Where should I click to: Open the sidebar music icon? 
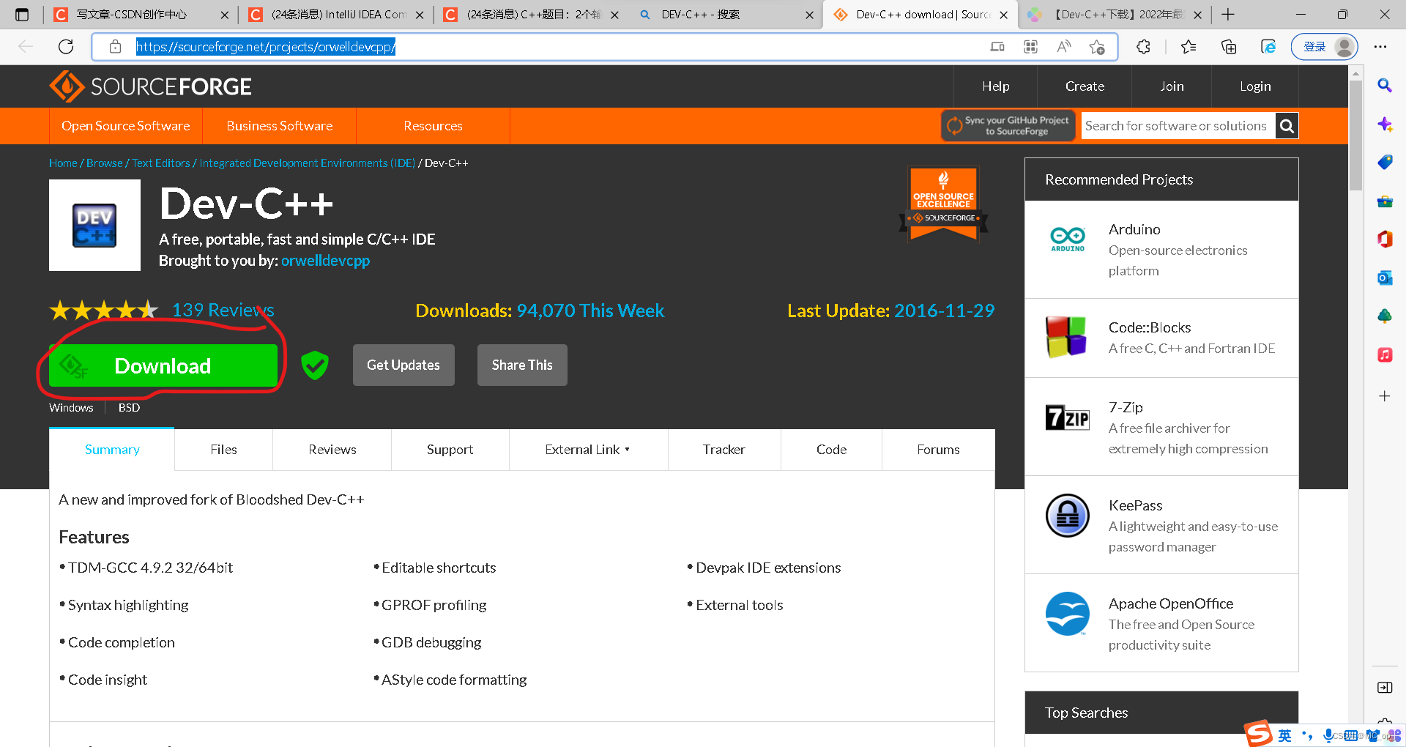click(1384, 355)
